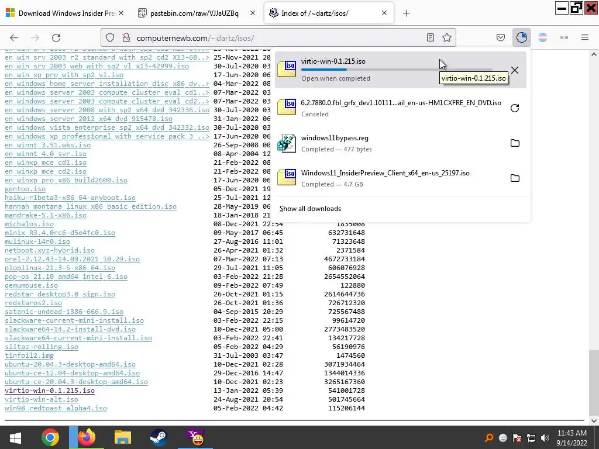Click the forward navigation arrow
Viewport: 599px width, 449px height.
(x=35, y=37)
